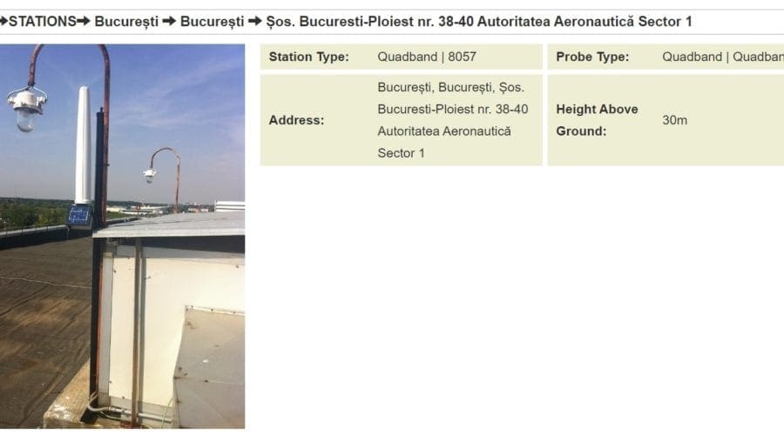Open the rooftop station photo
The width and height of the screenshot is (784, 435).
pos(122,237)
